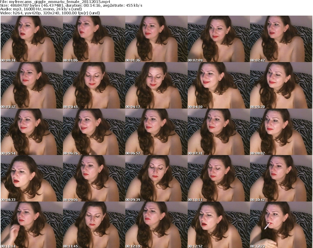Click the "Audio: mp3, 16000 Hz" line
The image size is (313, 248).
click(x=41, y=9)
